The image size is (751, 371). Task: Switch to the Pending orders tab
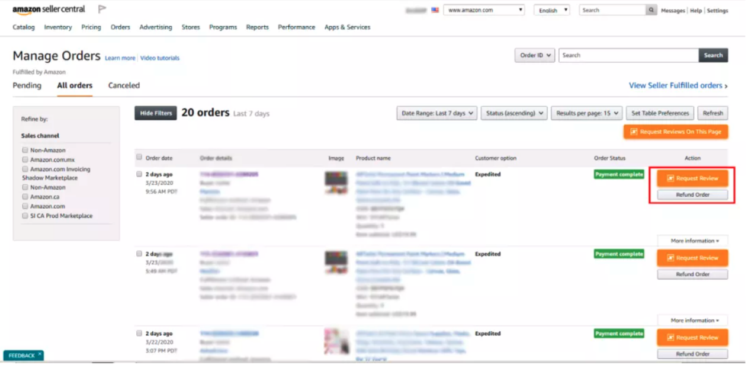click(x=27, y=85)
